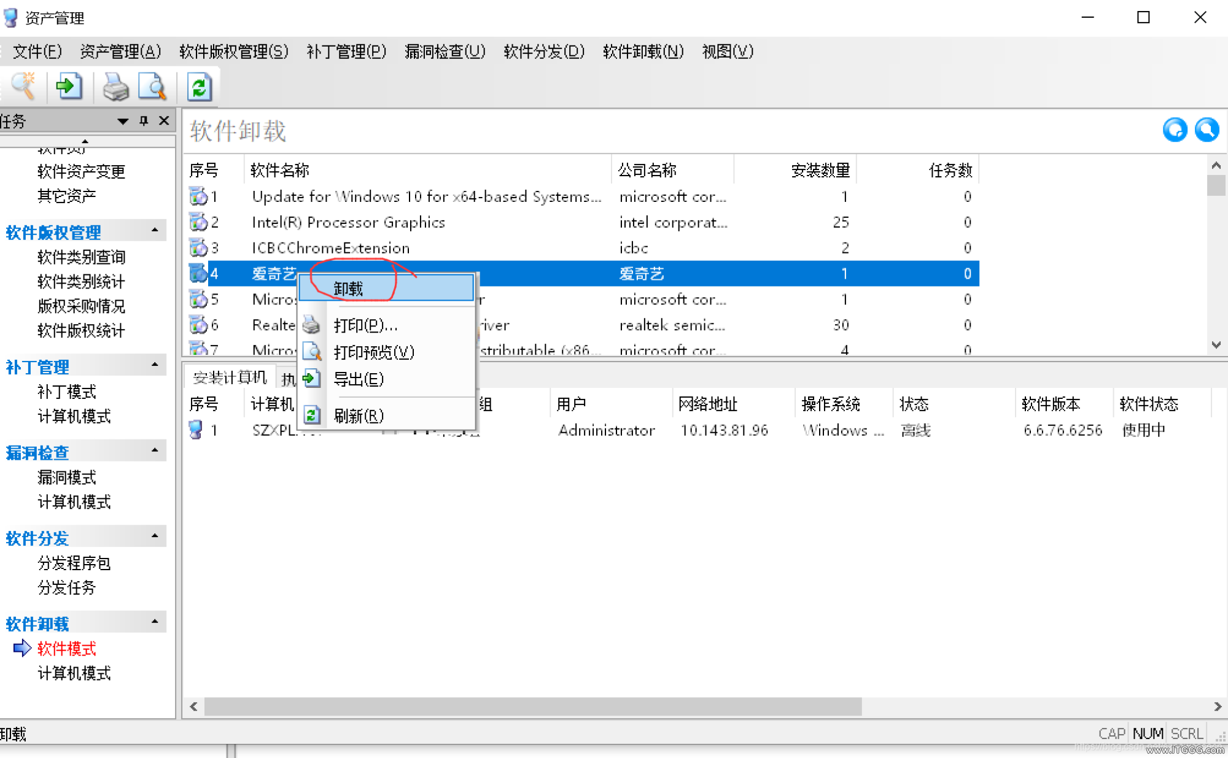
Task: Open print preview from the toolbar
Action: 152,87
